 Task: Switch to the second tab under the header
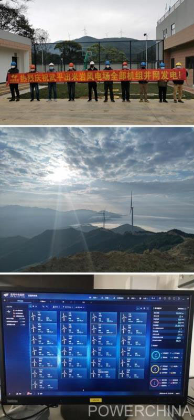coord(43,301)
